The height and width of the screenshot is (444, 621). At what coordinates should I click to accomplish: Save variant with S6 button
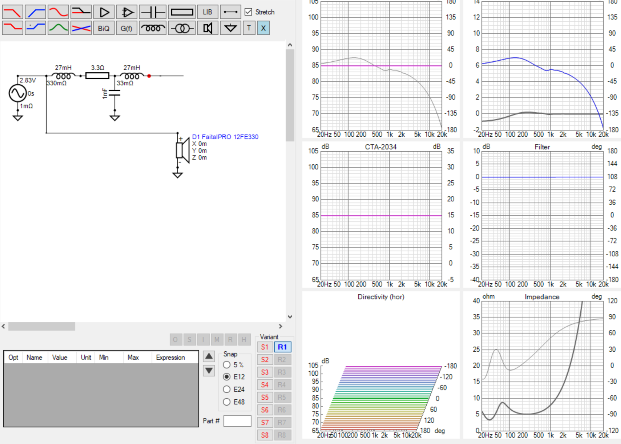[x=265, y=410]
